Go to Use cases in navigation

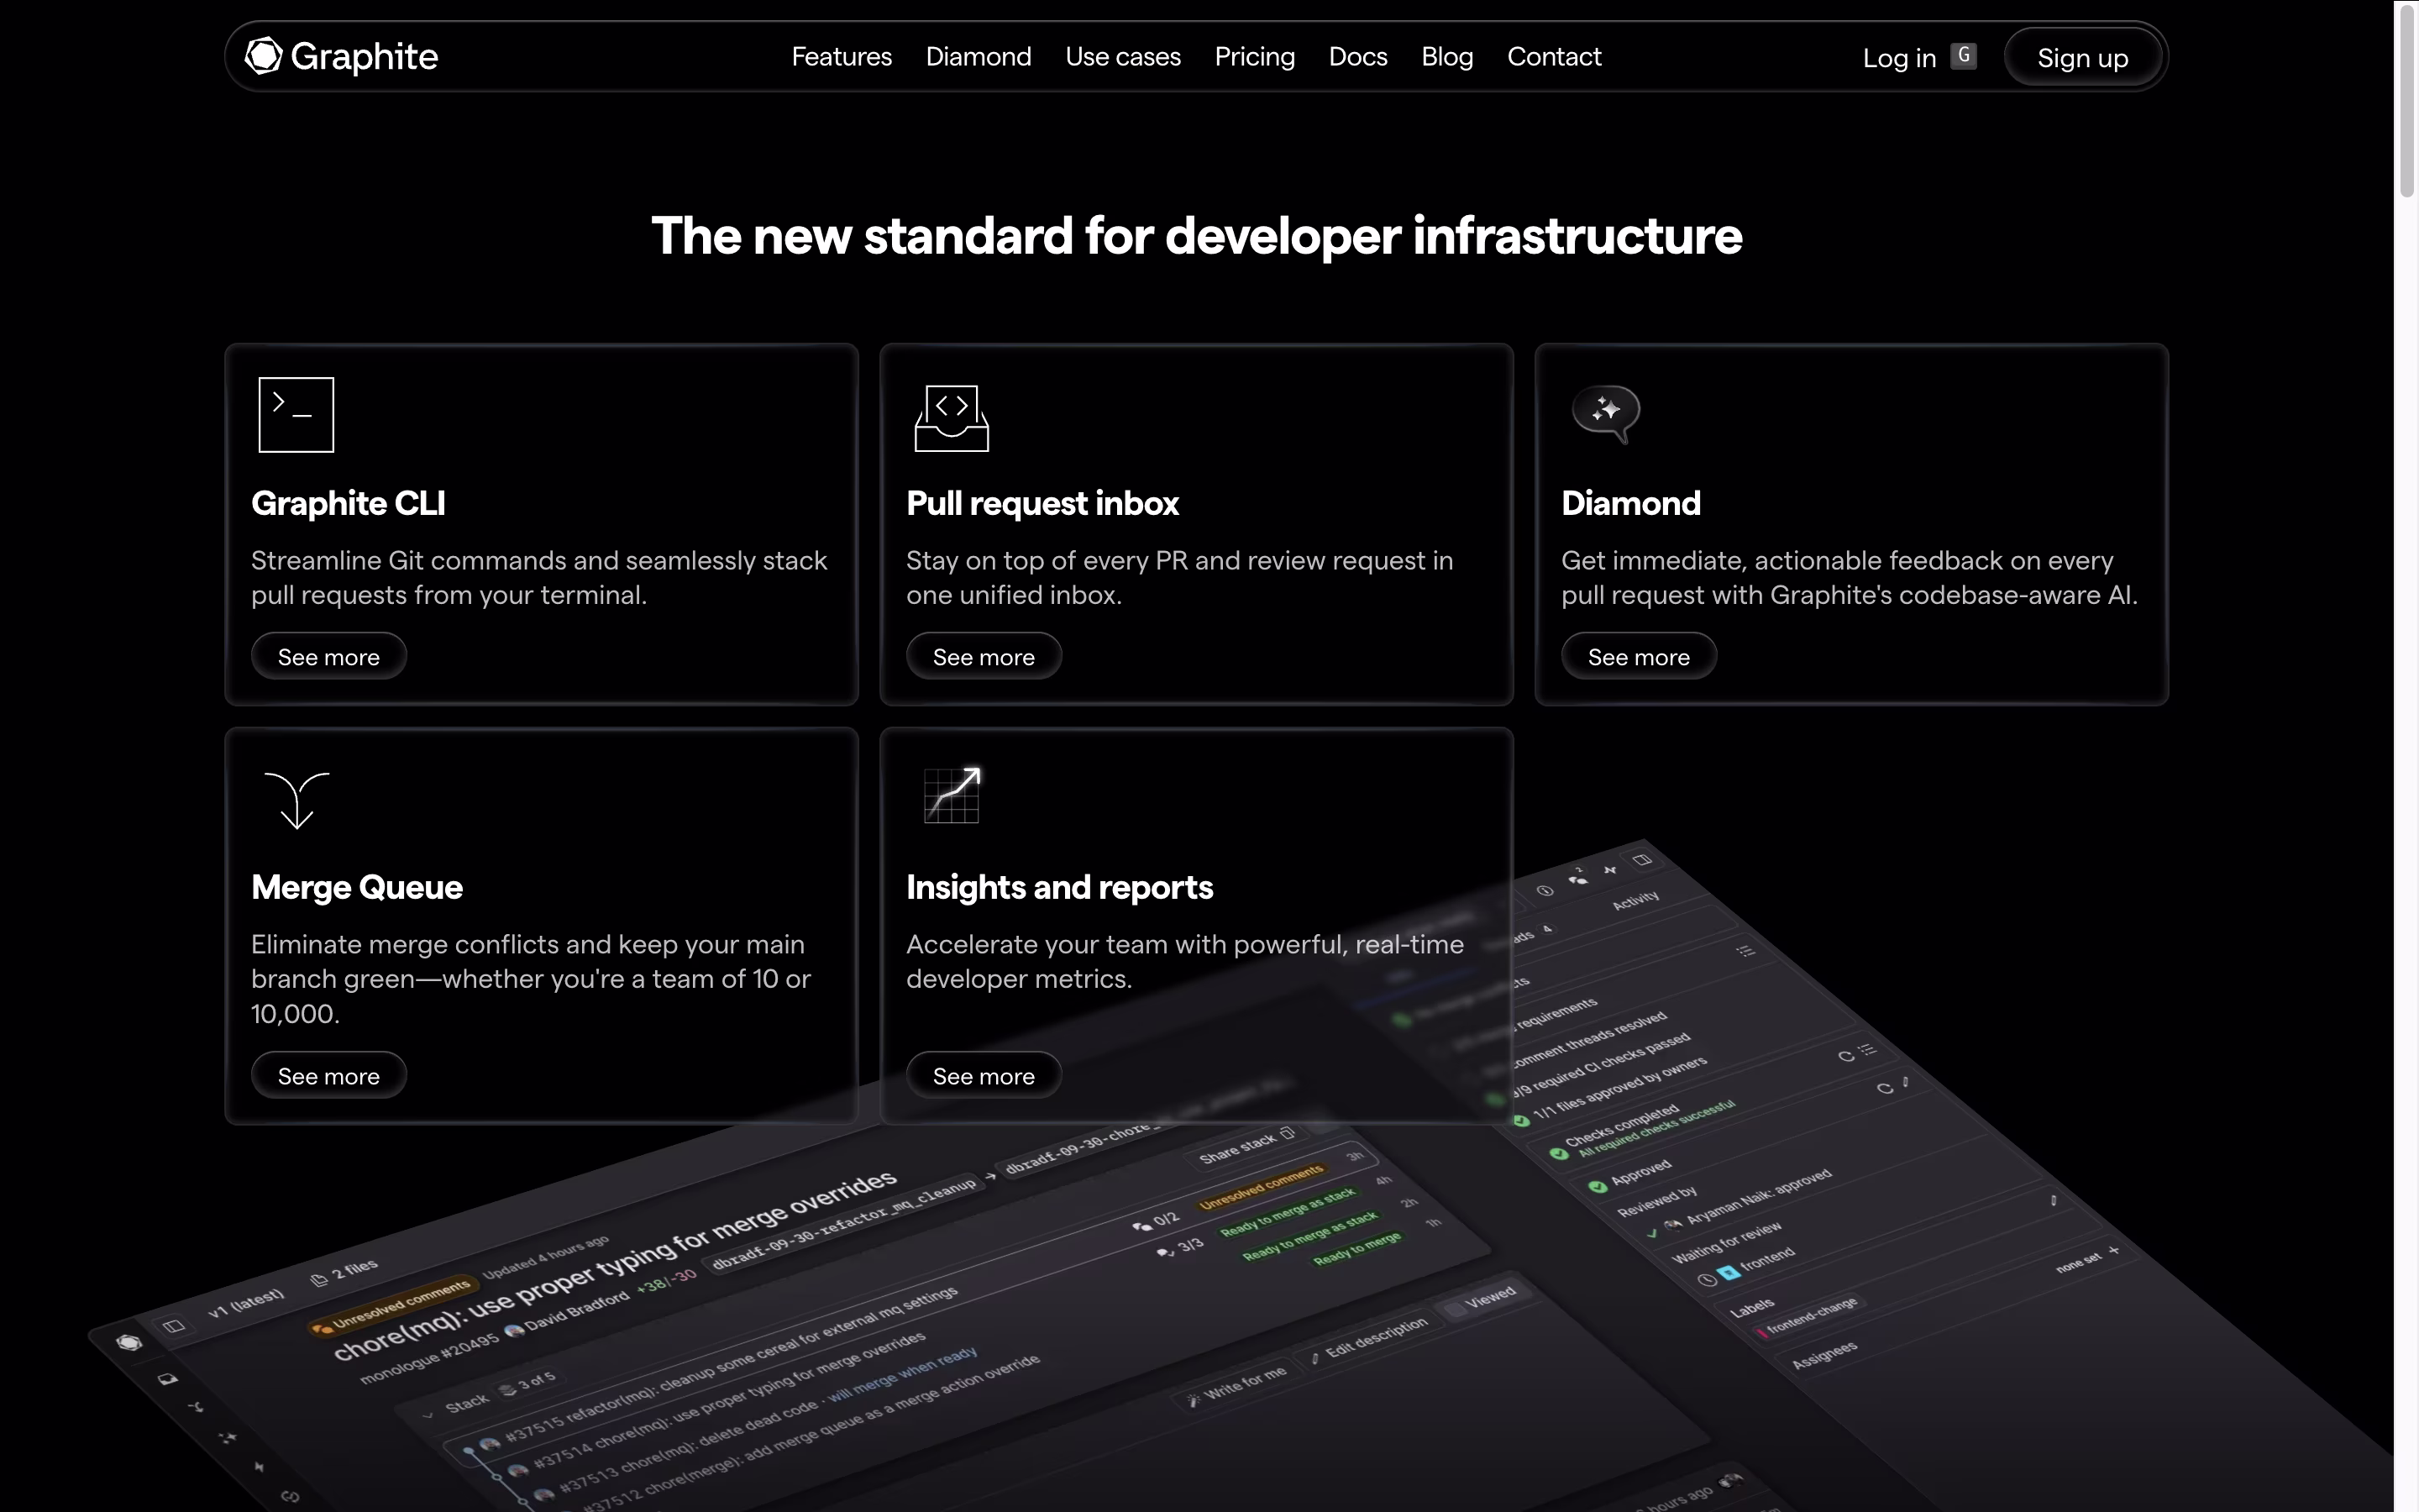1122,57
